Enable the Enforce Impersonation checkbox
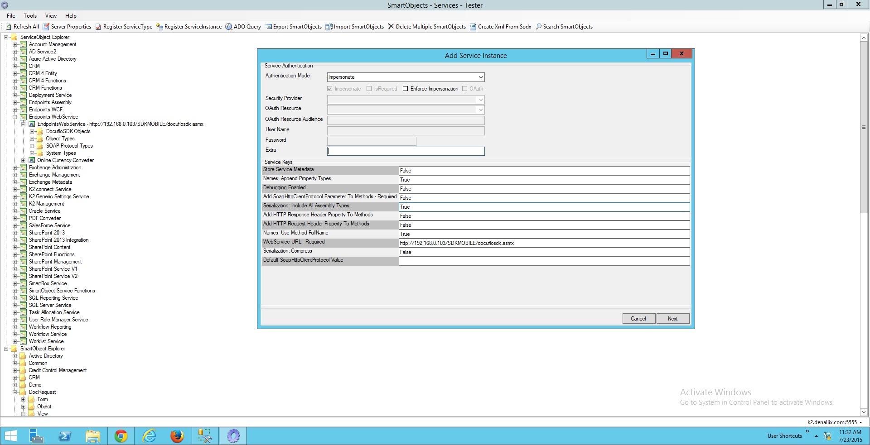 click(406, 89)
